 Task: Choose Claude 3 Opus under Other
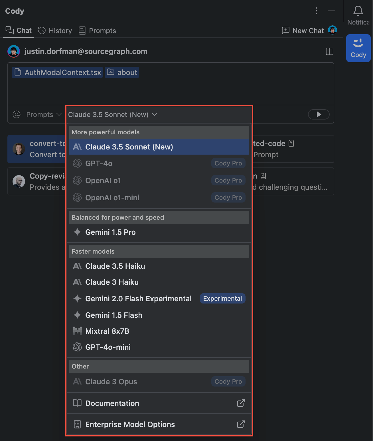(159, 381)
